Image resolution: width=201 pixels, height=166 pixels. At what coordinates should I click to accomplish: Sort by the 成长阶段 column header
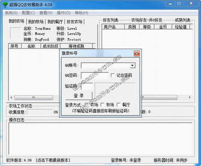click(x=51, y=46)
